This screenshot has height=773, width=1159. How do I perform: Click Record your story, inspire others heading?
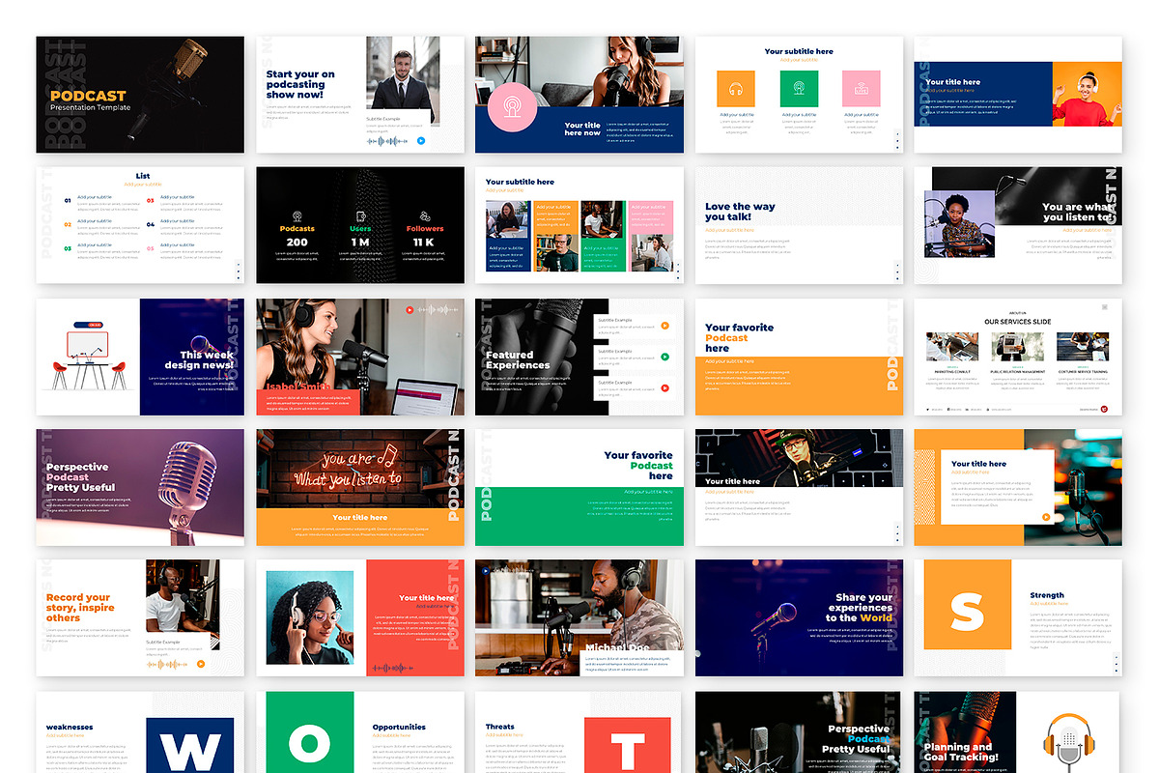pos(79,608)
